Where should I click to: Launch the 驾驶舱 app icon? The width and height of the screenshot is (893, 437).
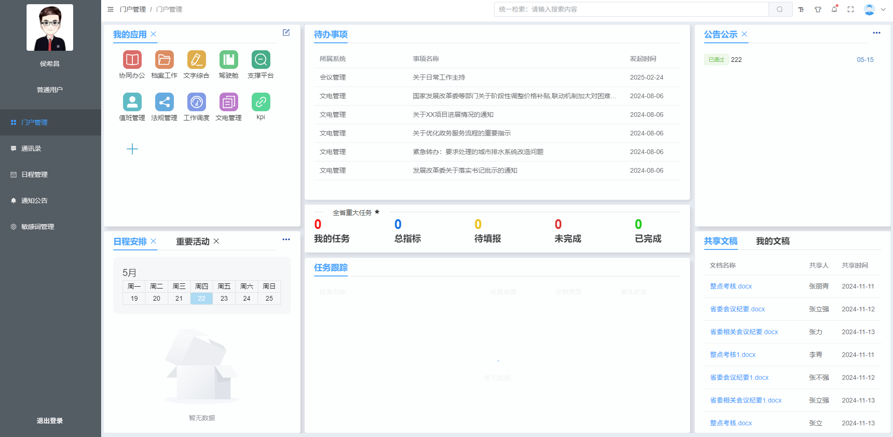(x=228, y=60)
